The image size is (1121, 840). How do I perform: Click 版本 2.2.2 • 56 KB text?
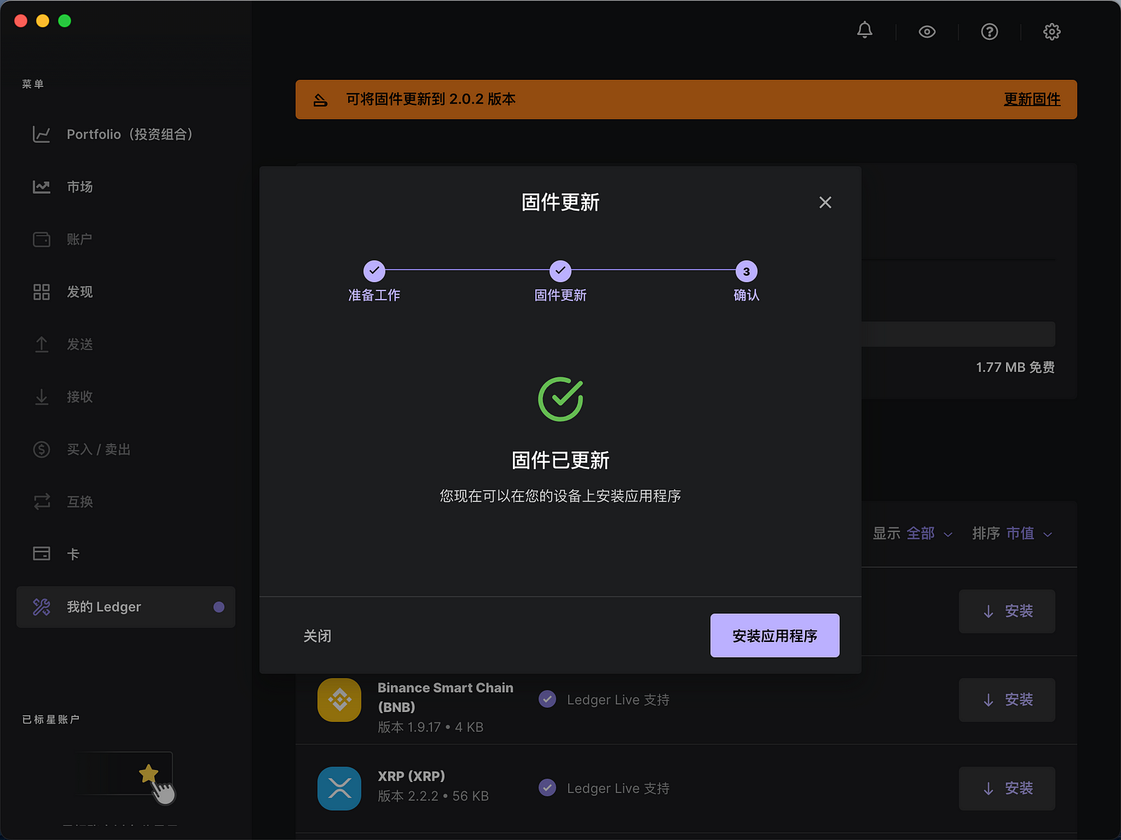433,797
